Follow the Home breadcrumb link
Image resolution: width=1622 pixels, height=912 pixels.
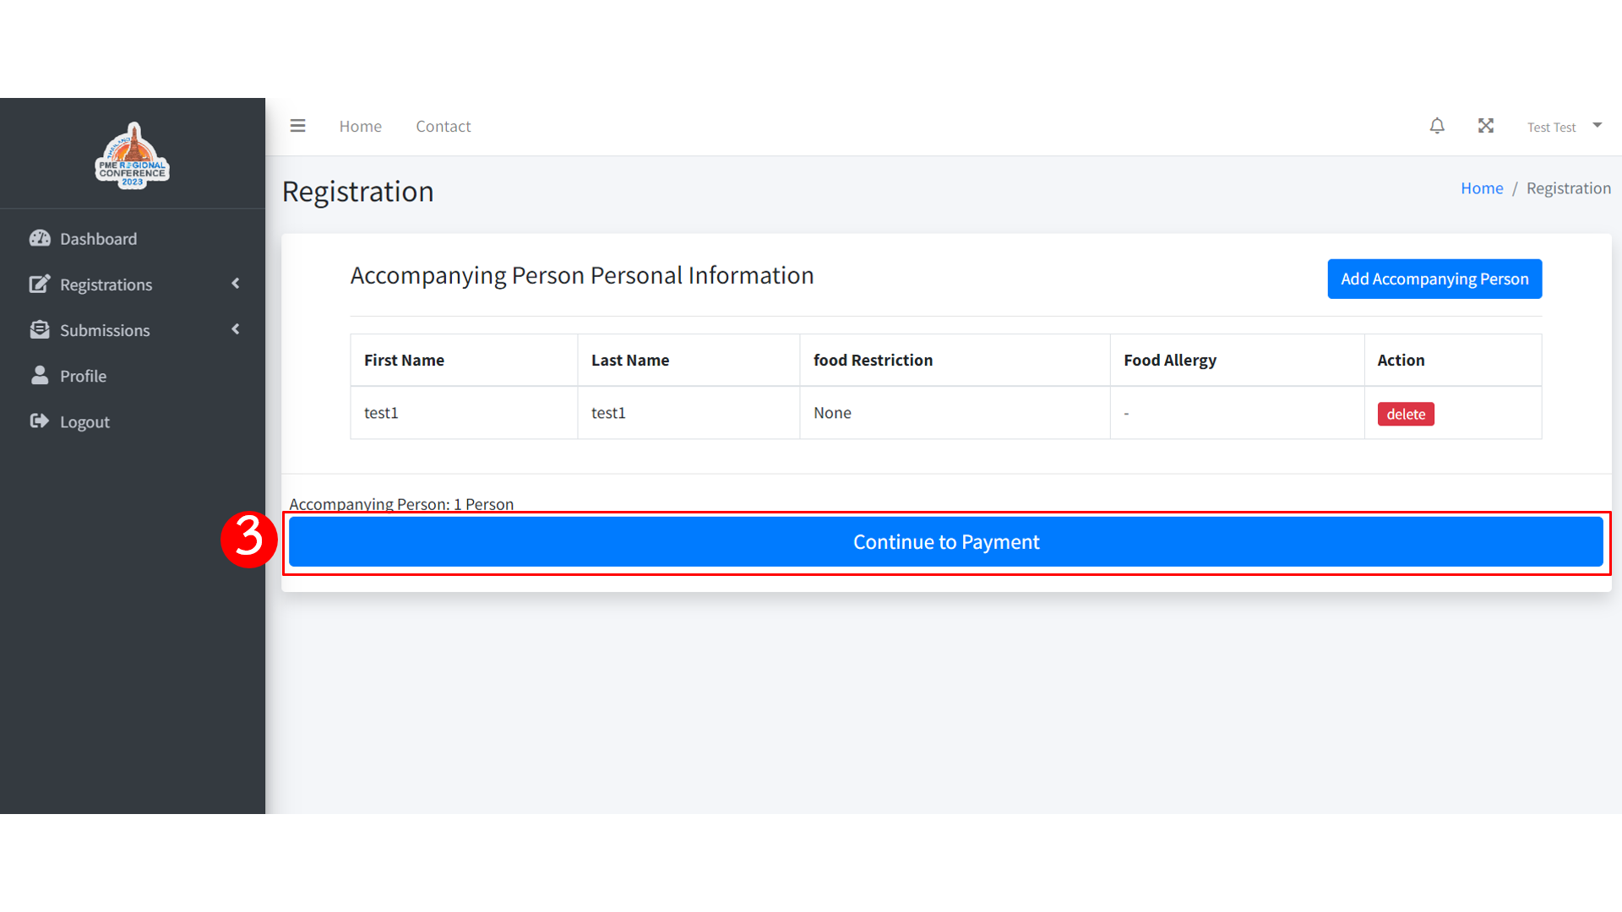tap(1482, 188)
